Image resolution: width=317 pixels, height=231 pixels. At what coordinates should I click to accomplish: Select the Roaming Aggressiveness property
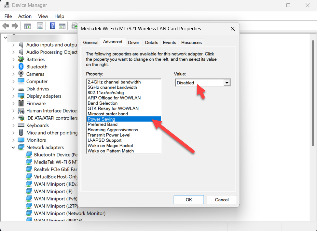[x=124, y=130]
